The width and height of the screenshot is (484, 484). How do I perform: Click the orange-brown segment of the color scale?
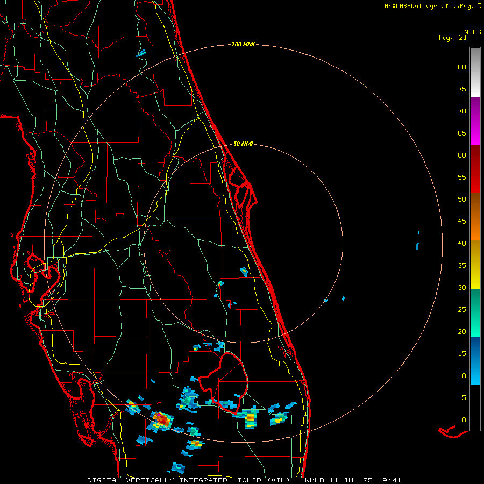click(x=475, y=217)
